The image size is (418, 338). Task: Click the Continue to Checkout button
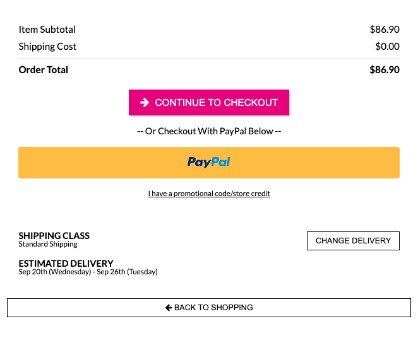click(209, 102)
